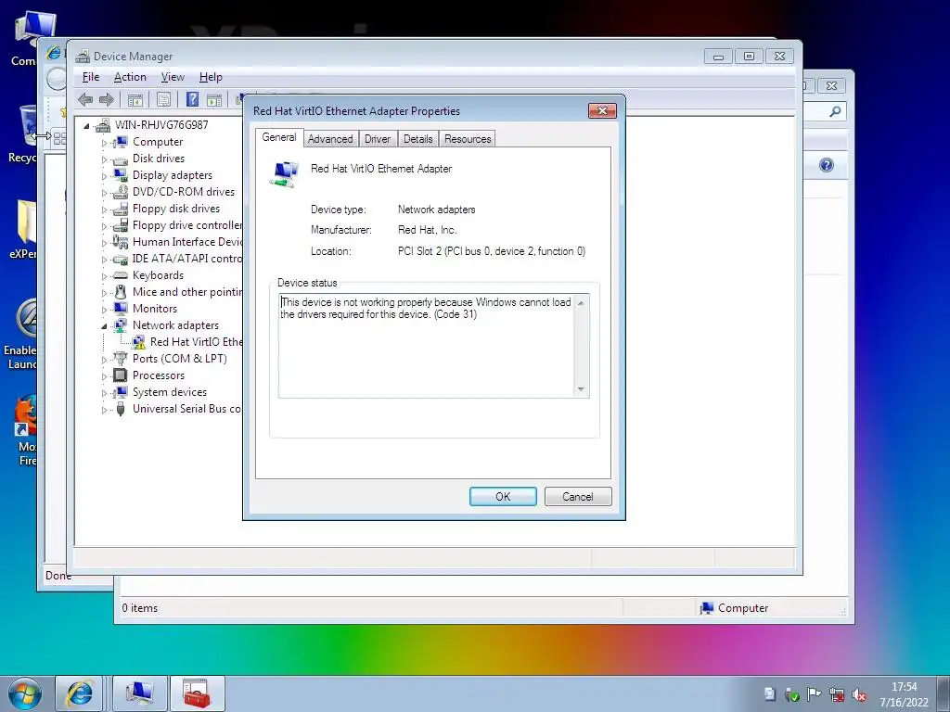This screenshot has width=950, height=712.
Task: Click the muted volume tray icon
Action: pos(859,694)
